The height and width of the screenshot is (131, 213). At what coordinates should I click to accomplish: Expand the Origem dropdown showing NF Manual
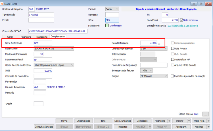click(x=154, y=76)
